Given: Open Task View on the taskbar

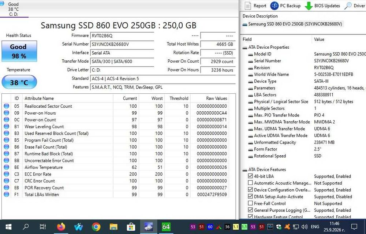Looking at the screenshot, I should 43,227.
